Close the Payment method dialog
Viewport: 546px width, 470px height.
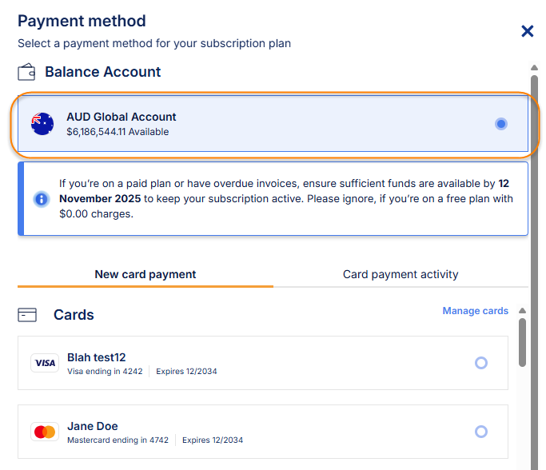527,31
